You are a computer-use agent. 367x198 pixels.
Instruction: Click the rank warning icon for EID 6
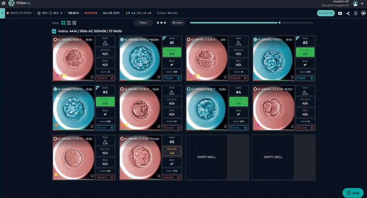click(172, 93)
